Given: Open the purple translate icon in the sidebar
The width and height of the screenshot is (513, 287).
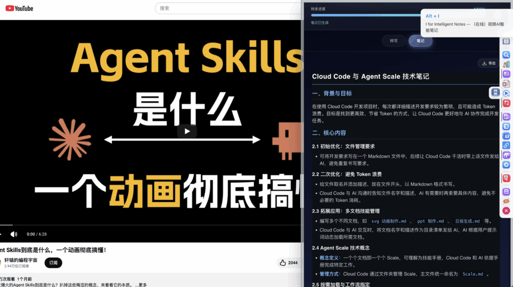Looking at the screenshot, I should pyautogui.click(x=506, y=116).
